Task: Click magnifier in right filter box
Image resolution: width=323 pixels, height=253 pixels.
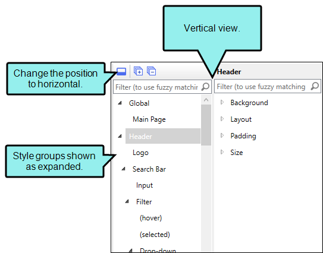Action: 315,86
